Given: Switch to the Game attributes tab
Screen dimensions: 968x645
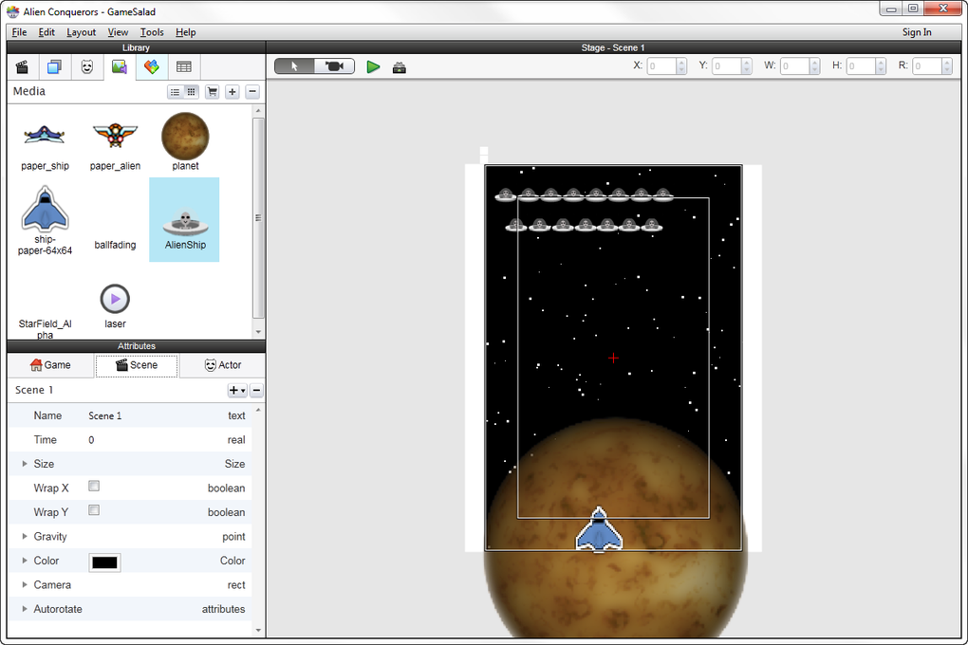Looking at the screenshot, I should point(50,365).
